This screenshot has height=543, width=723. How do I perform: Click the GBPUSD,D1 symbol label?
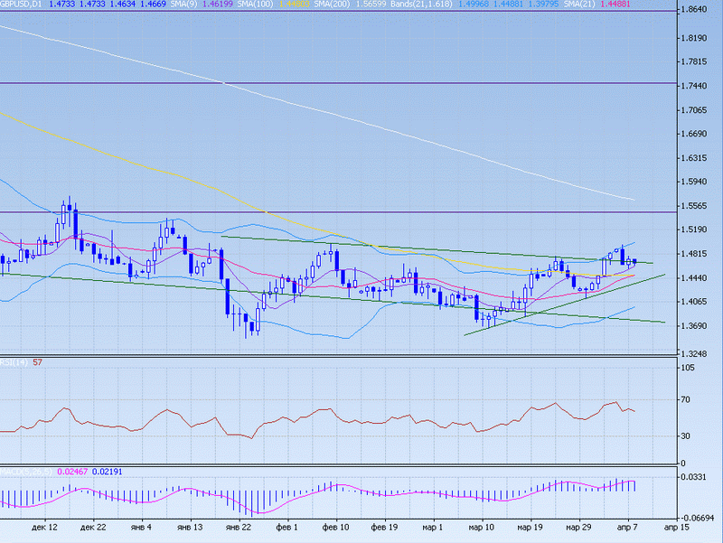[x=21, y=5]
